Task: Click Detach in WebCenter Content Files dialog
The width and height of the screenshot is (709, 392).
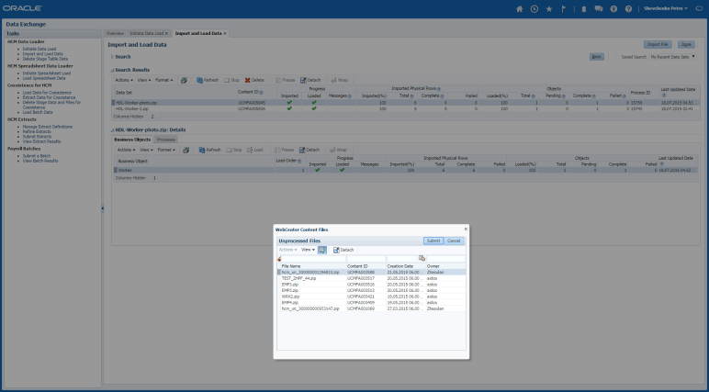Action: (x=343, y=250)
